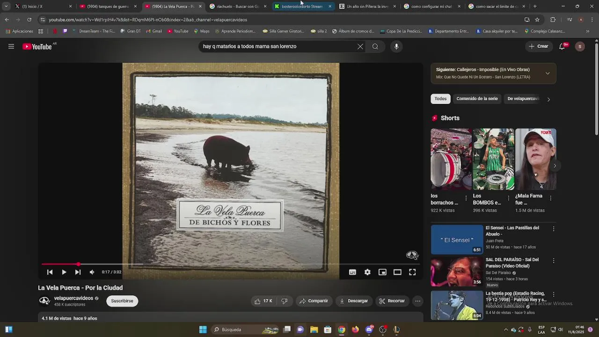Click the red progress scrubber handle
Viewport: 599px width, 337px height.
click(78, 264)
